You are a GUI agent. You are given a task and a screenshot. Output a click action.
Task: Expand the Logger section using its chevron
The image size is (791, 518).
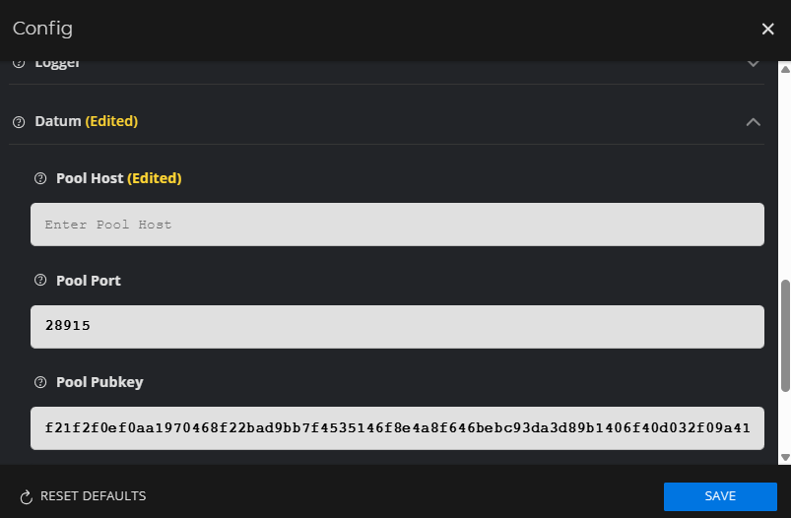[x=754, y=64]
